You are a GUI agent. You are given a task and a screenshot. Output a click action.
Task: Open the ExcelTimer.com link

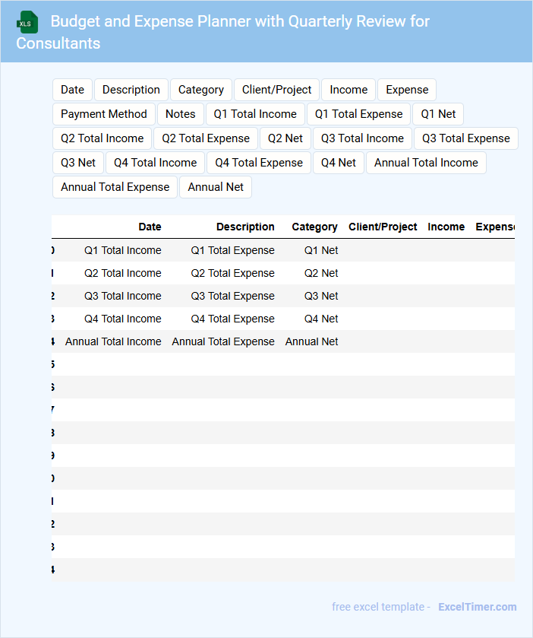click(477, 607)
